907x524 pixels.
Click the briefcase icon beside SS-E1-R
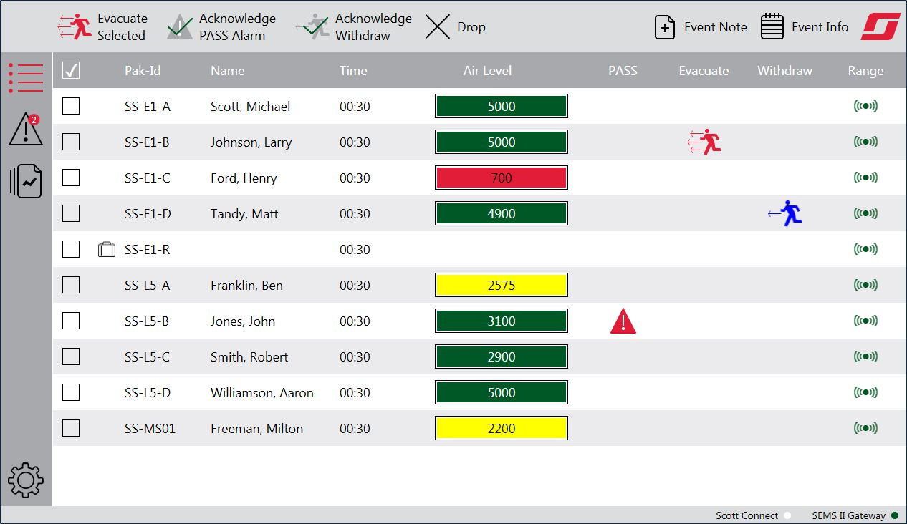click(x=106, y=249)
